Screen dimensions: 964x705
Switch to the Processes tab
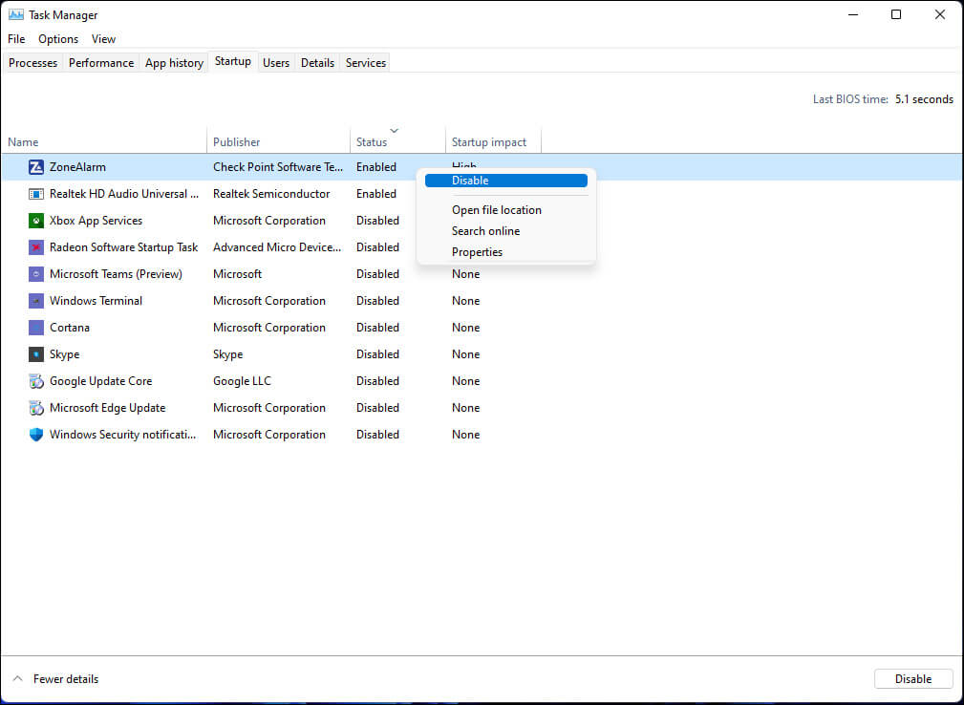tap(33, 63)
